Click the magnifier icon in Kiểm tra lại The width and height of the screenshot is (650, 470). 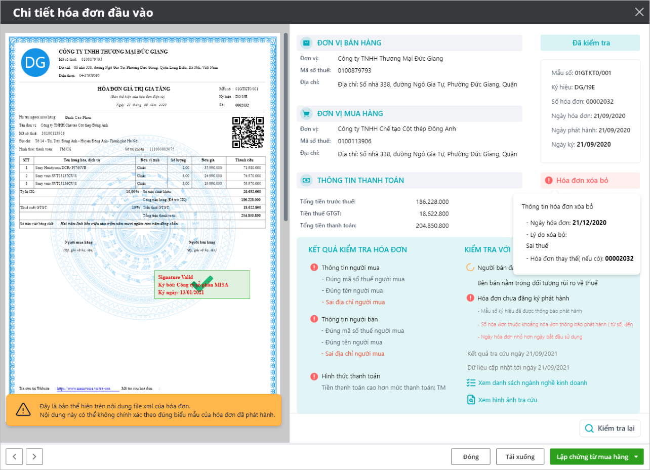(589, 429)
